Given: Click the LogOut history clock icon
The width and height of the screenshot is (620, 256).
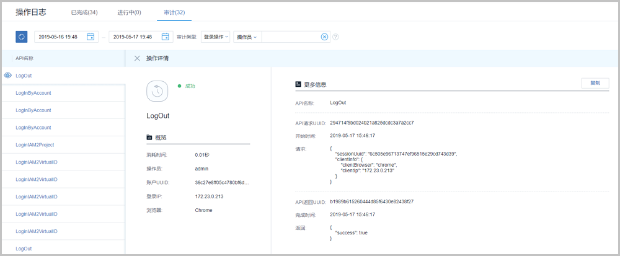Looking at the screenshot, I should (157, 90).
